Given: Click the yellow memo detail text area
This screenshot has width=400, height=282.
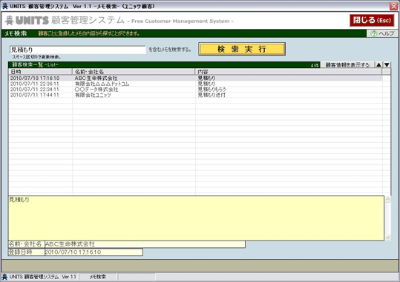Looking at the screenshot, I should [196, 218].
